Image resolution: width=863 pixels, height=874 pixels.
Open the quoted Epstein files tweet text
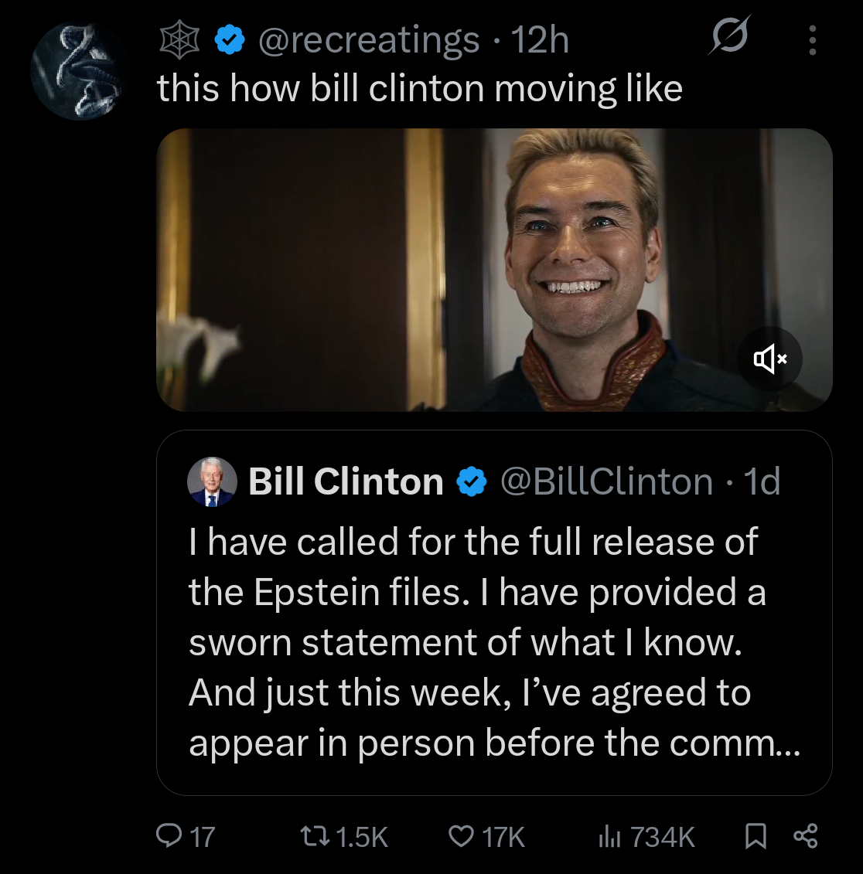pyautogui.click(x=494, y=641)
